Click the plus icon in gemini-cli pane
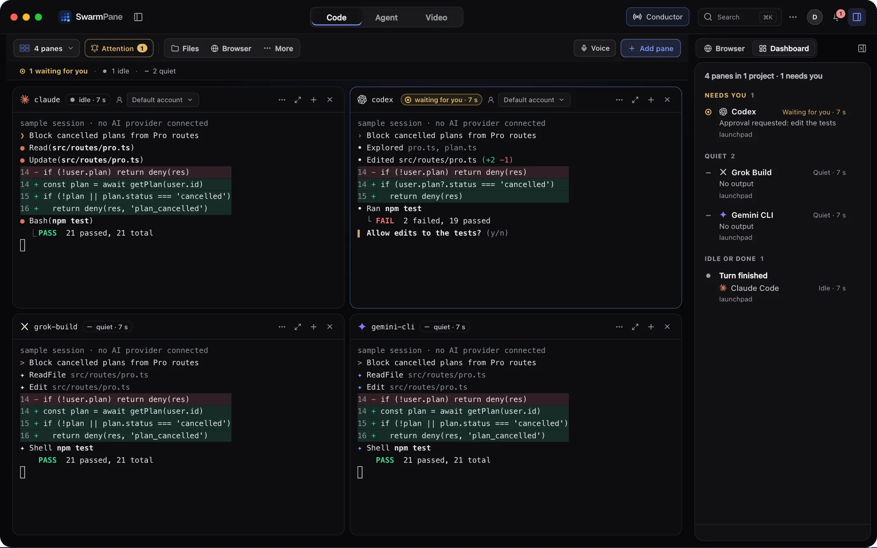 651,327
